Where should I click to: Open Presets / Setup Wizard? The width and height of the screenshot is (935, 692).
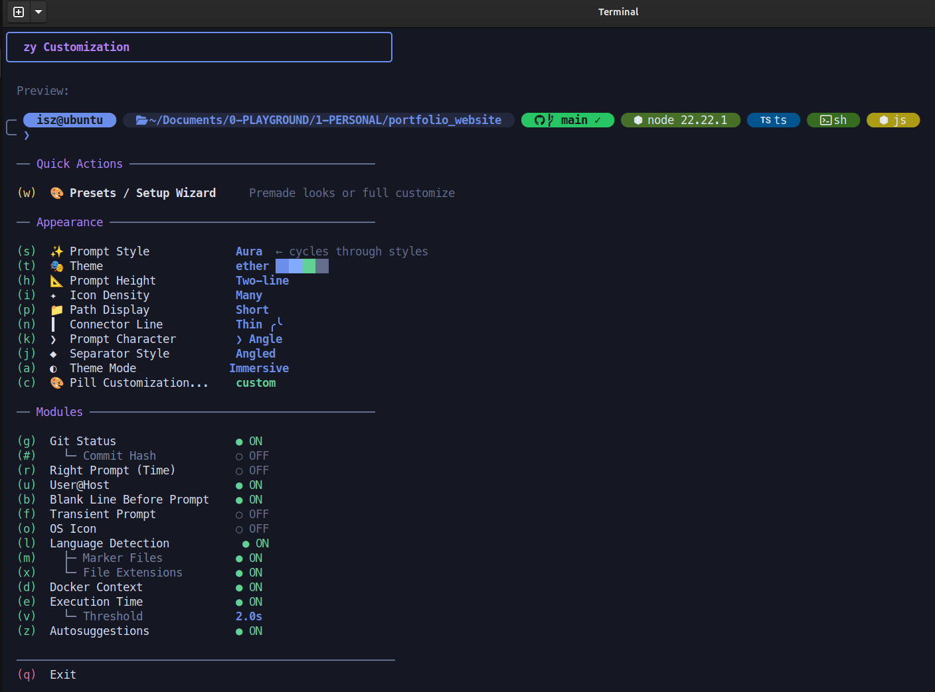click(142, 193)
